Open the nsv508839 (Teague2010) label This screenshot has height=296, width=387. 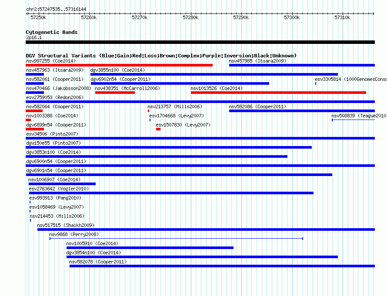pos(359,116)
